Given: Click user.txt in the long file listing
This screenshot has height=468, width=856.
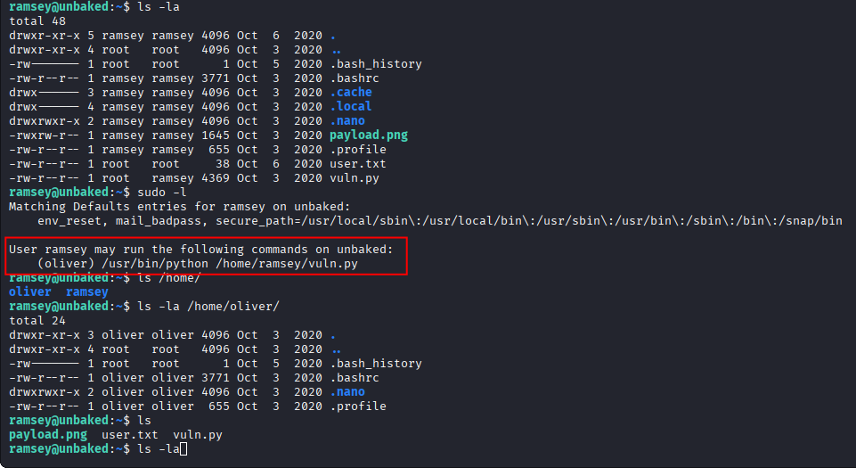Looking at the screenshot, I should [358, 163].
